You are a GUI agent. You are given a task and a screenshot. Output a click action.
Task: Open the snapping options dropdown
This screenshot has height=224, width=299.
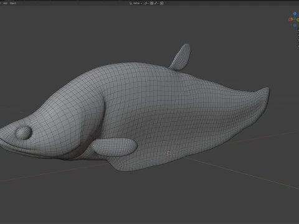coord(156,3)
